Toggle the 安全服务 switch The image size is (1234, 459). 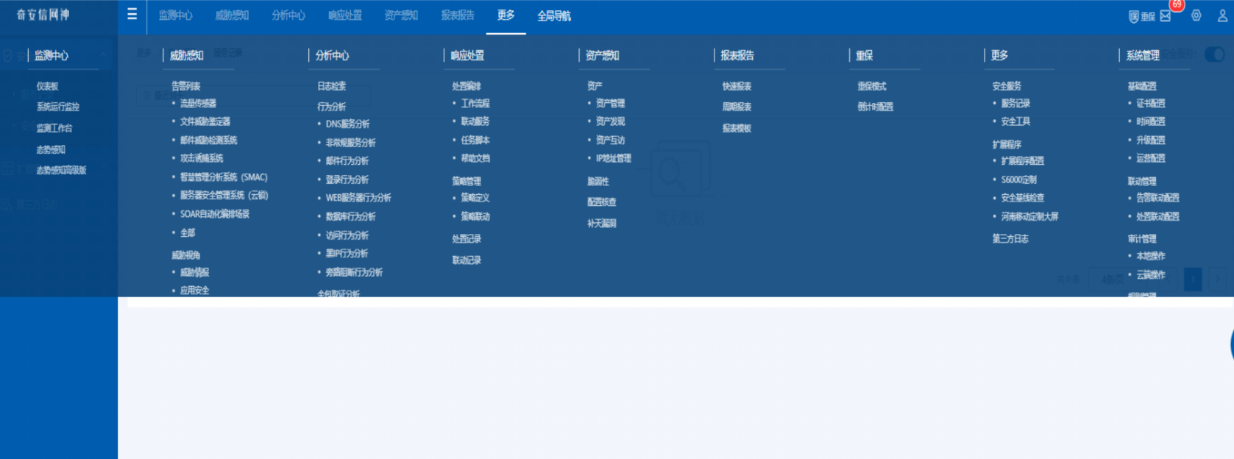pyautogui.click(x=1214, y=54)
